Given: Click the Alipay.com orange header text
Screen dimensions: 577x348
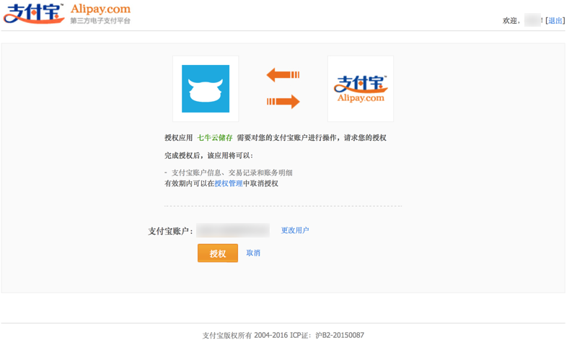Looking at the screenshot, I should [100, 9].
